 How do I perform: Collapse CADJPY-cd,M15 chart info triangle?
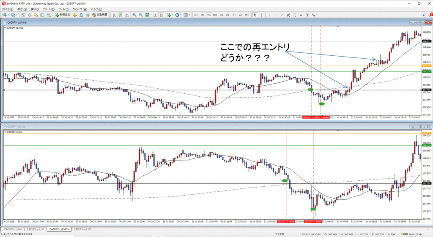click(x=5, y=28)
